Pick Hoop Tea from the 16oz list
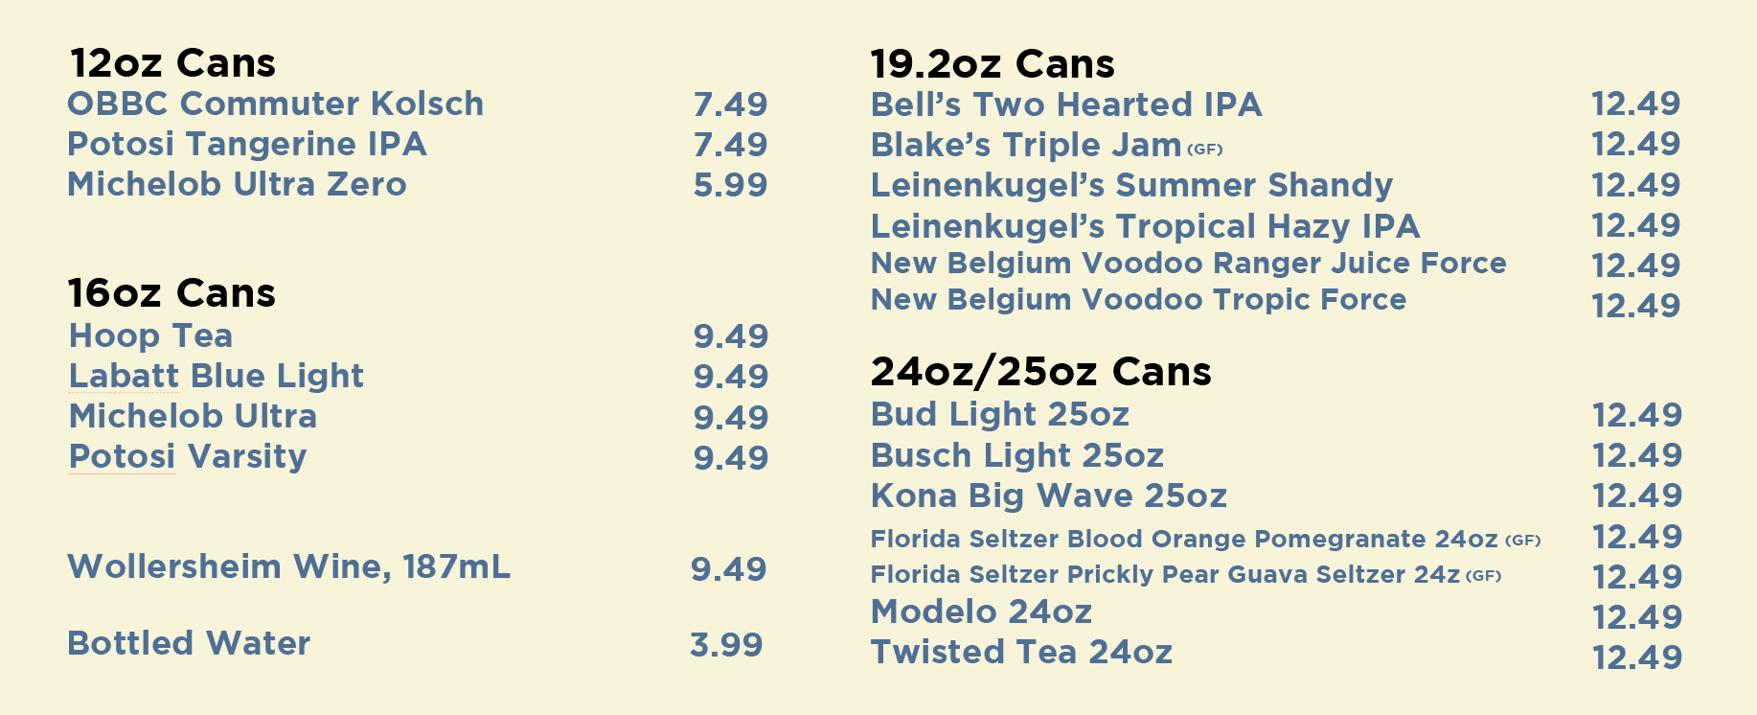 click(151, 336)
